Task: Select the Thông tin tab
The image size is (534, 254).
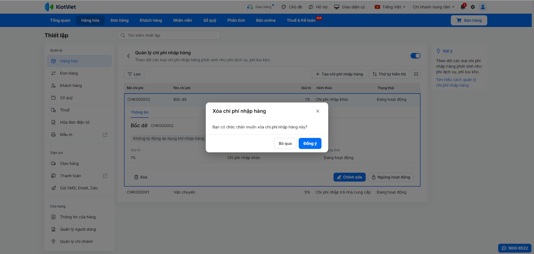Action: pos(140,112)
